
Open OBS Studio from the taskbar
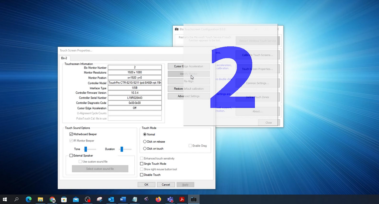click(x=87, y=200)
